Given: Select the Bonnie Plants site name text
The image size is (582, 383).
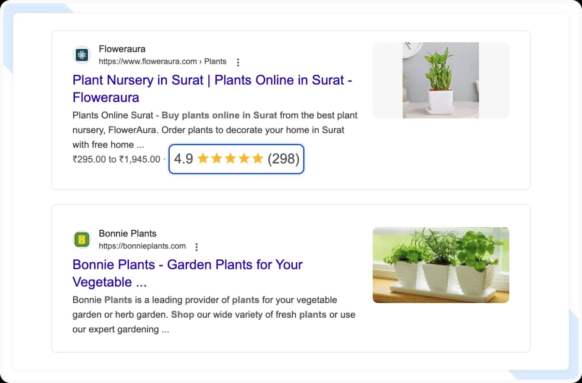Looking at the screenshot, I should click(127, 233).
